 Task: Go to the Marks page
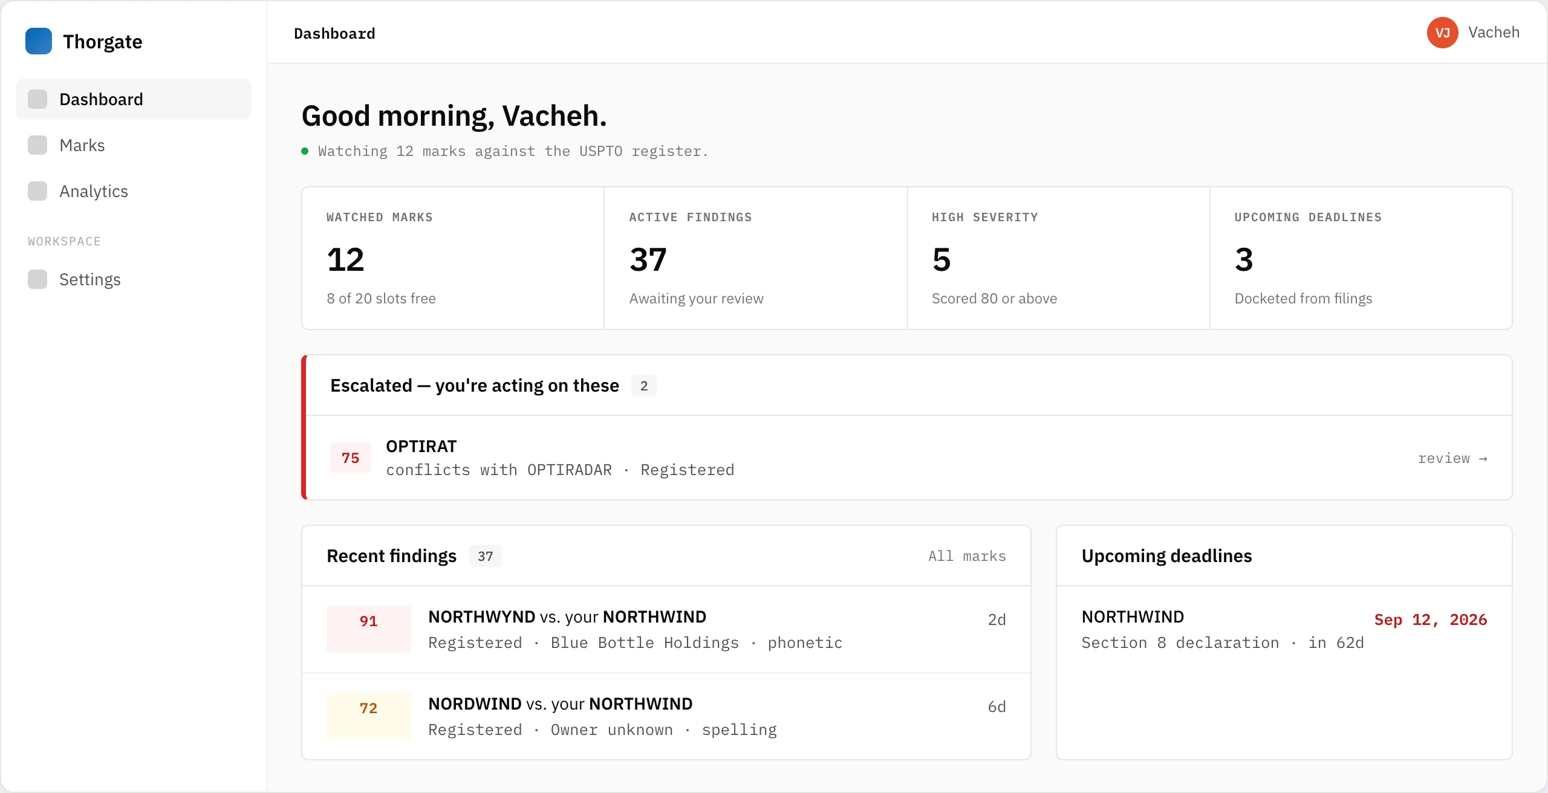[x=134, y=145]
